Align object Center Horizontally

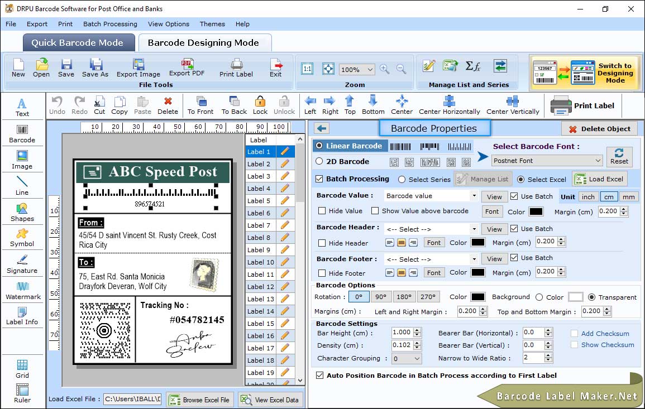[x=449, y=105]
